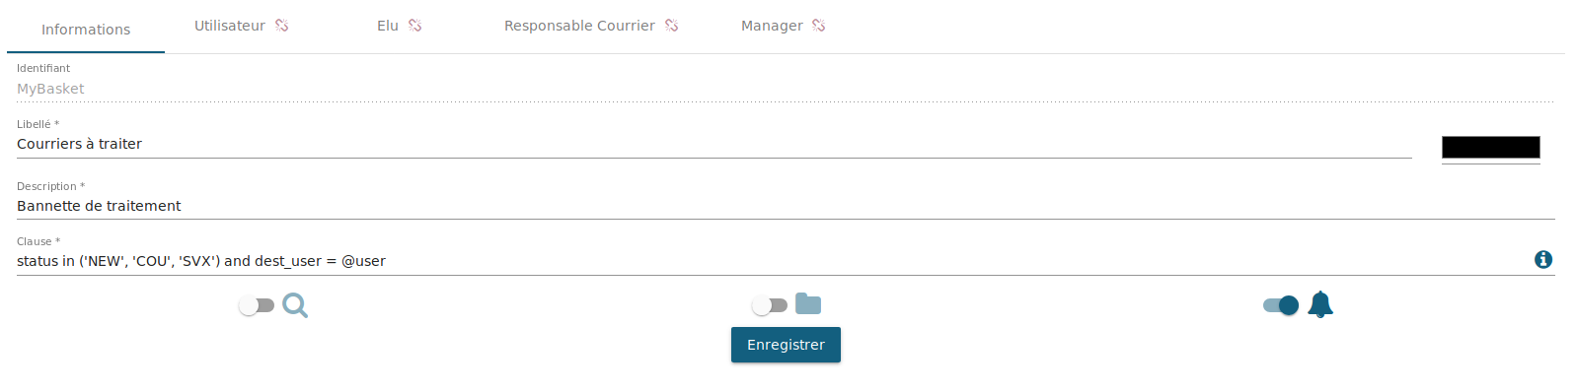Click into the Libellé field 'Courriers à traiter'
This screenshot has height=392, width=1577.
[714, 144]
